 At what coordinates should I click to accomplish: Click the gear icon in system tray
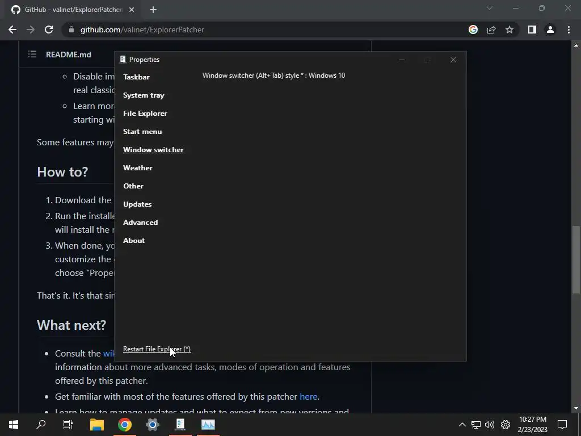tap(506, 425)
